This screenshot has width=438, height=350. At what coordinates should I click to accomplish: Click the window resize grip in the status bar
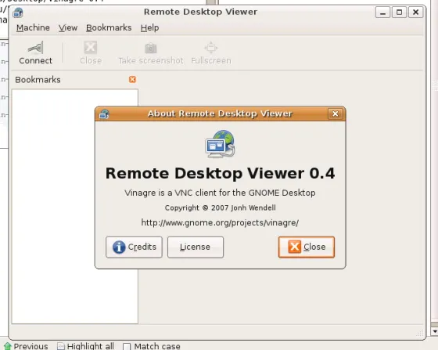(x=420, y=334)
